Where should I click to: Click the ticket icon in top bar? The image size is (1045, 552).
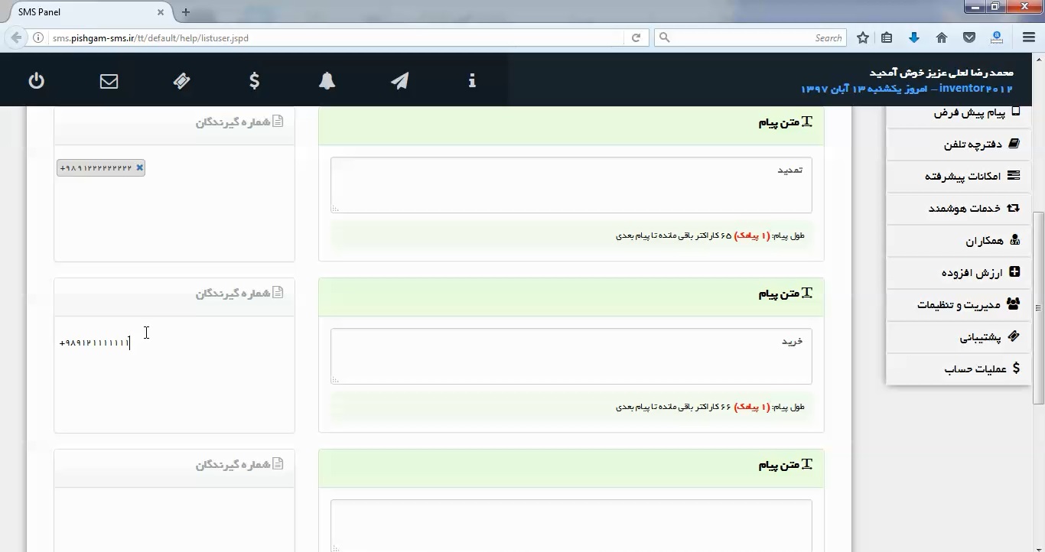pos(181,80)
